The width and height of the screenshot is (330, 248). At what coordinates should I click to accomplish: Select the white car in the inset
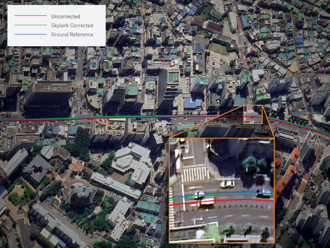[x=228, y=184]
